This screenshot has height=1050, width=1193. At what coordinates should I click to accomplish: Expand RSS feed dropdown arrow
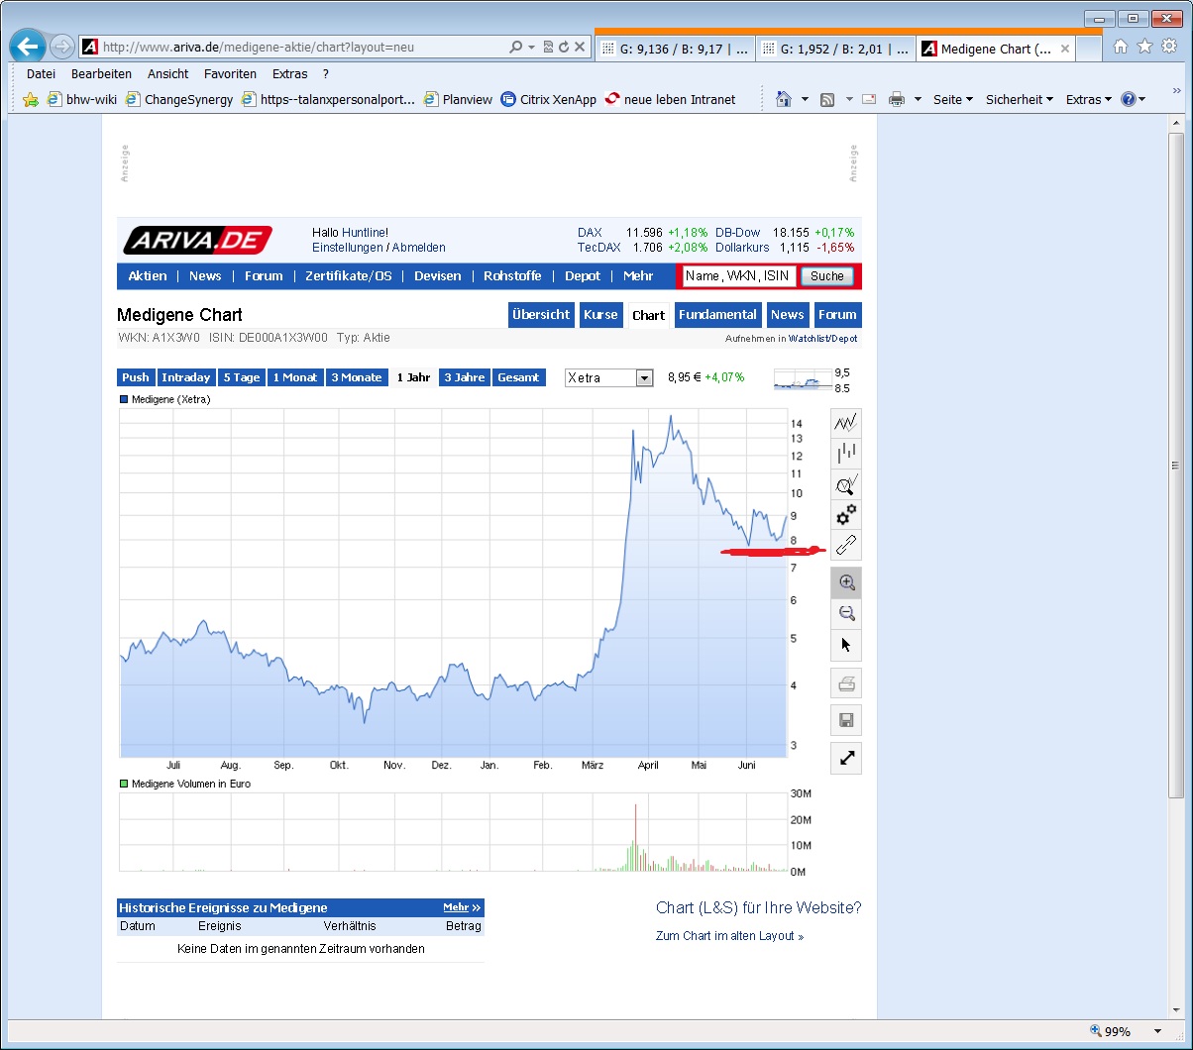tap(849, 99)
